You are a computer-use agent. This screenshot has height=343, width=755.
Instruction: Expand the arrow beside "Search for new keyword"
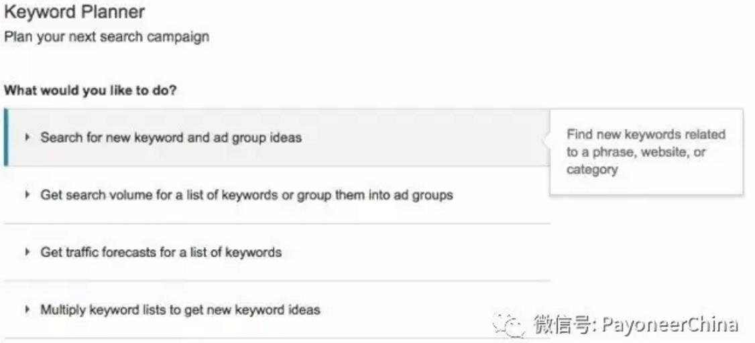click(x=27, y=137)
